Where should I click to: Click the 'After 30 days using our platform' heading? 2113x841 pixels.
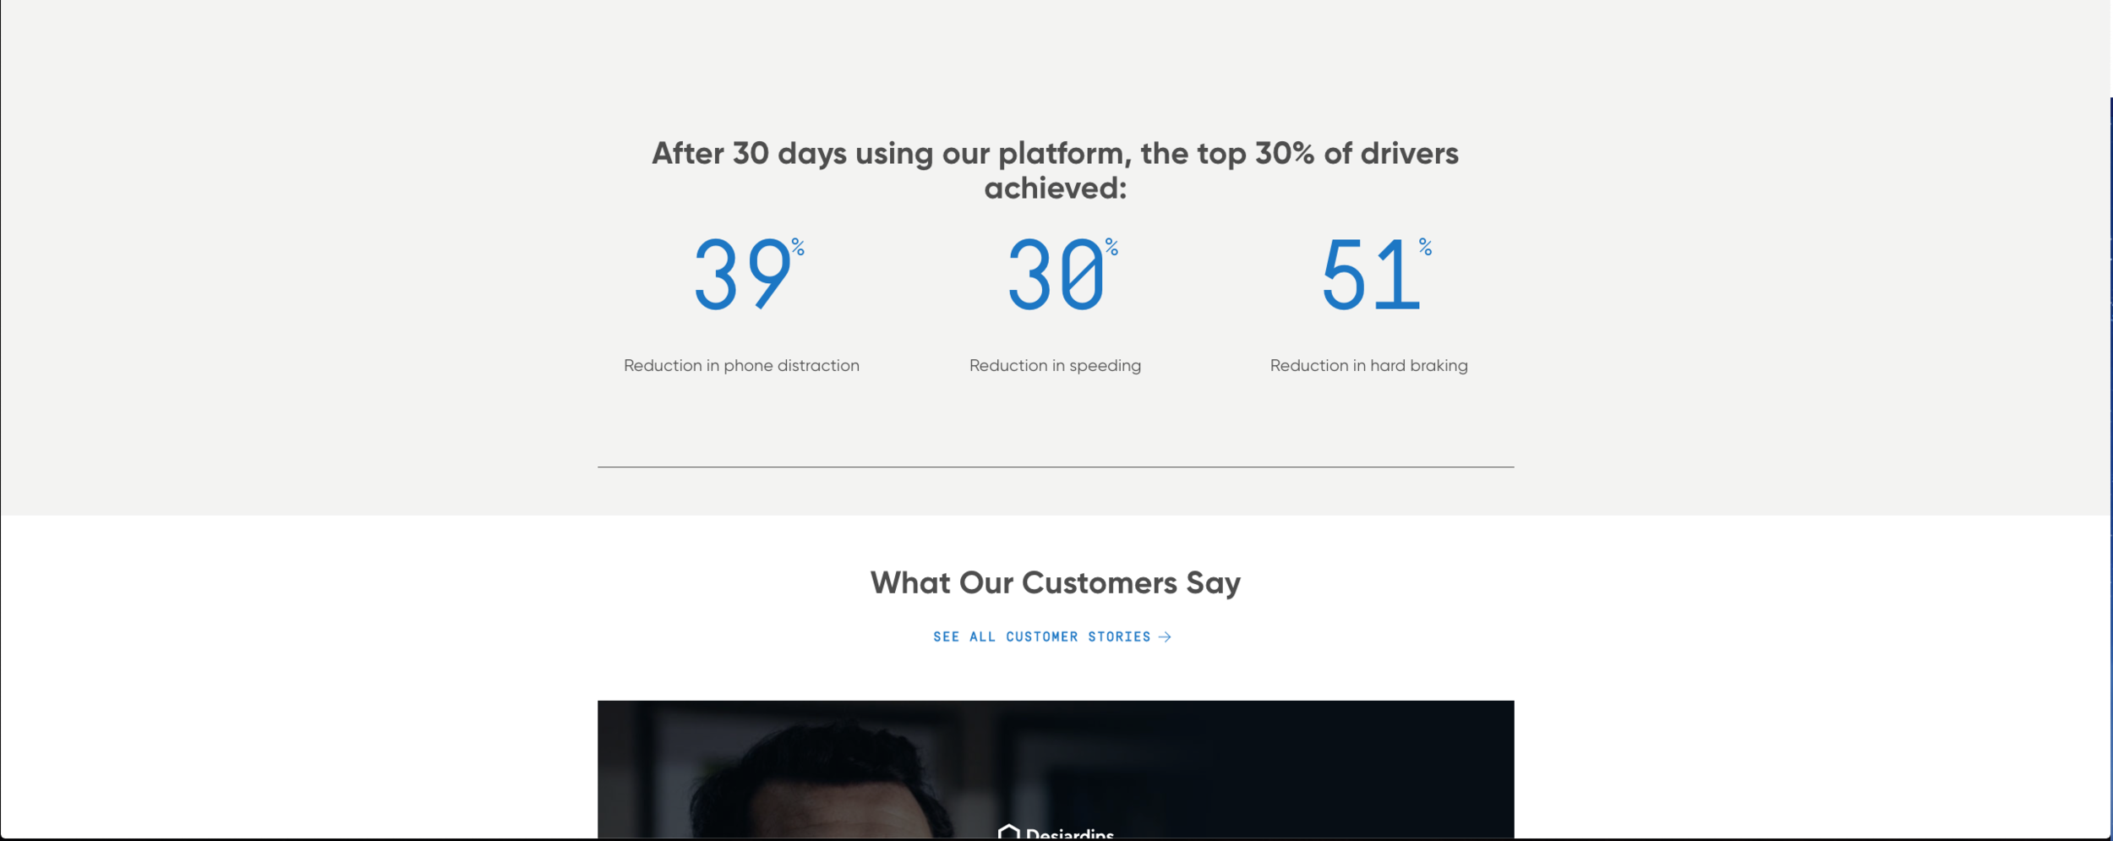[1055, 170]
